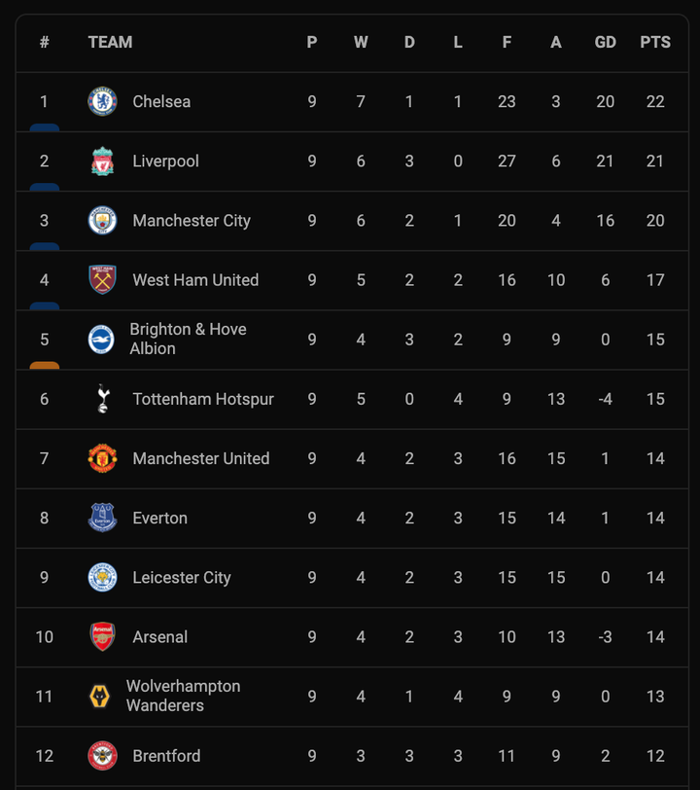Image resolution: width=700 pixels, height=790 pixels.
Task: Click the Leicester City fox crest
Action: (x=102, y=578)
